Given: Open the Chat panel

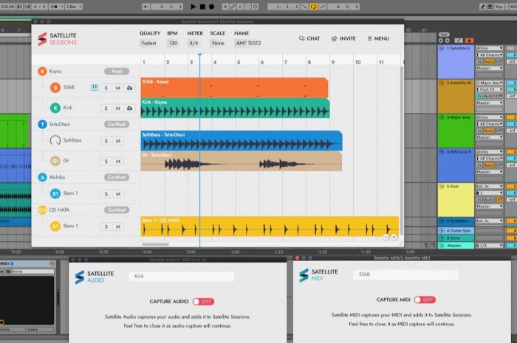Looking at the screenshot, I should point(309,38).
